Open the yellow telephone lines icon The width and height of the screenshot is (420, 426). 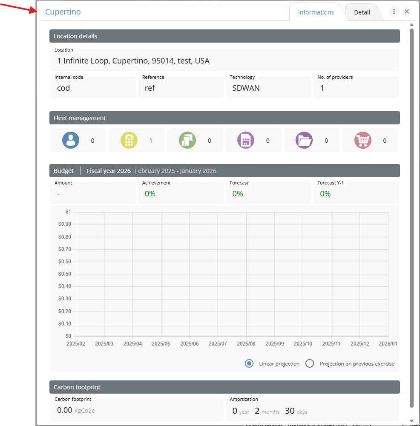pos(129,140)
